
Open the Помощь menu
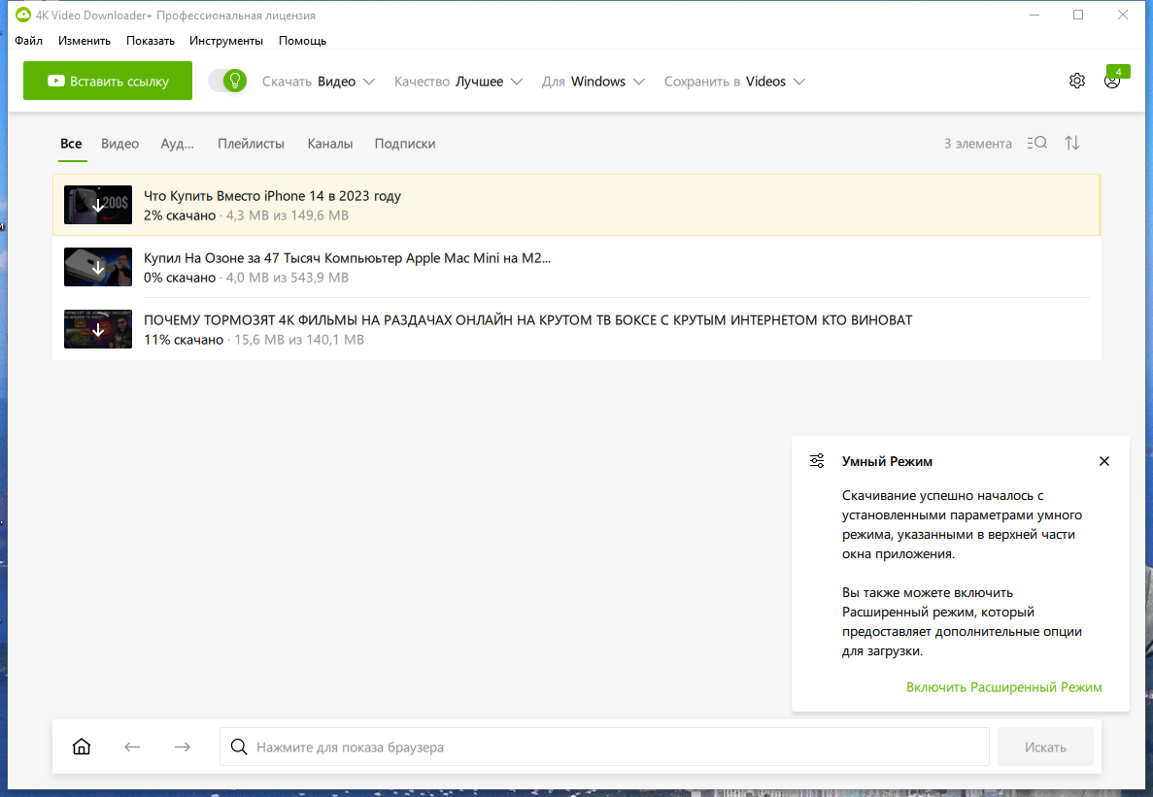pyautogui.click(x=302, y=41)
